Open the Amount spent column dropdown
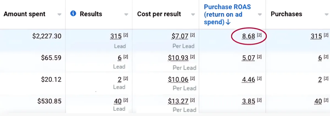Viewport: 330px width, 116px height. pos(59,15)
